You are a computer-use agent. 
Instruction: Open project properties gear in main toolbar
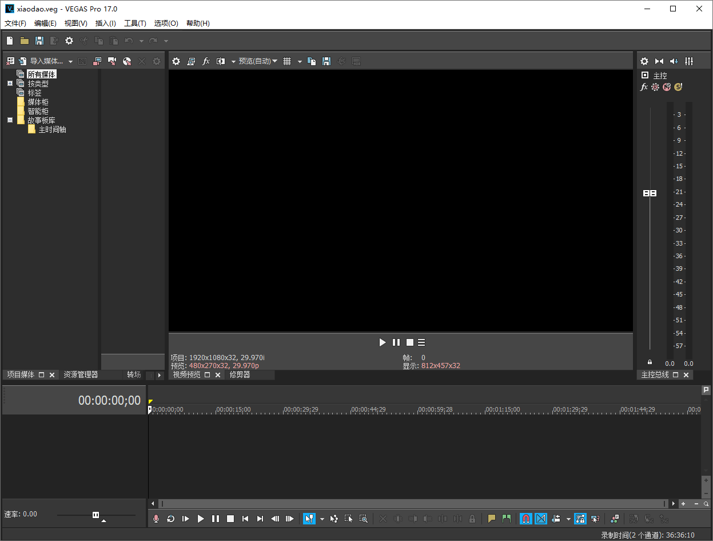(x=69, y=41)
